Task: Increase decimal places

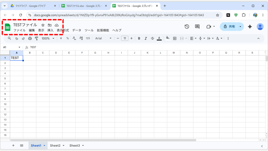Action: point(81,38)
